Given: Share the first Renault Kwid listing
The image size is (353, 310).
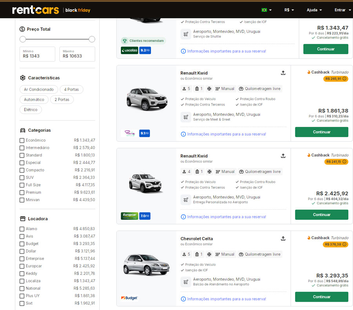Looking at the screenshot, I should [x=283, y=73].
